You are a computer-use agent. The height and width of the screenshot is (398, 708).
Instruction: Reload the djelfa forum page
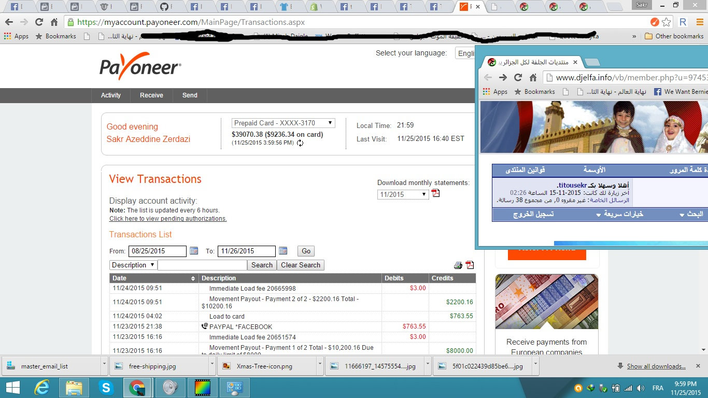(x=518, y=77)
